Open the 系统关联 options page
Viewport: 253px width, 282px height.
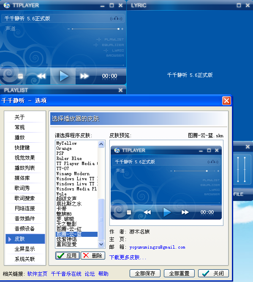(25, 259)
